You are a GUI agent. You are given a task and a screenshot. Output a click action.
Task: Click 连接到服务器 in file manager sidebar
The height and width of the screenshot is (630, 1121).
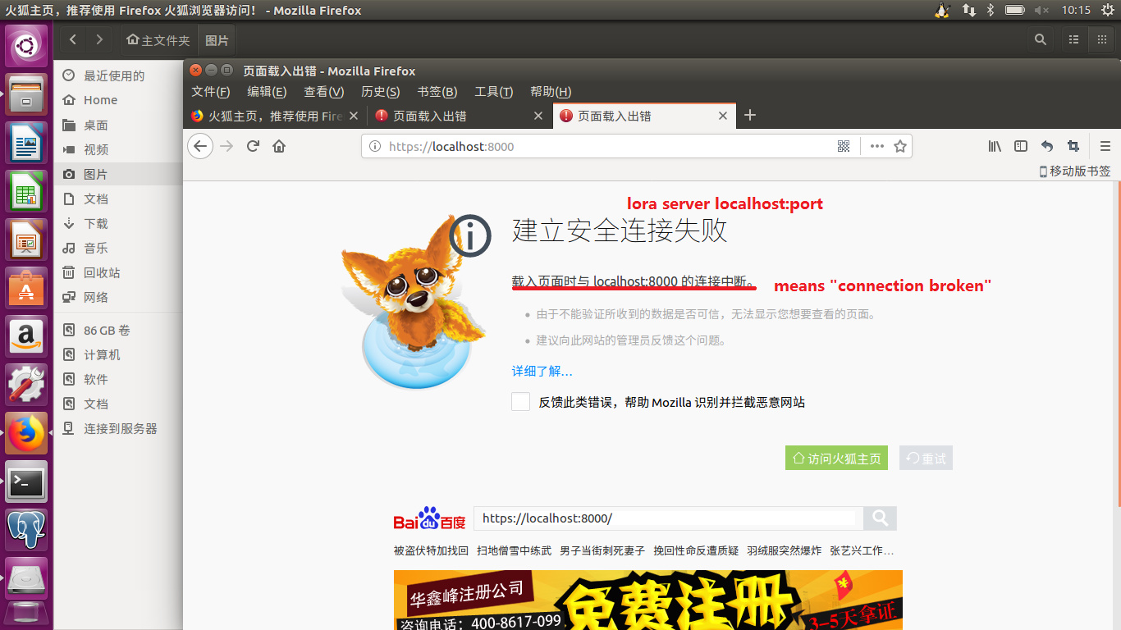(120, 428)
